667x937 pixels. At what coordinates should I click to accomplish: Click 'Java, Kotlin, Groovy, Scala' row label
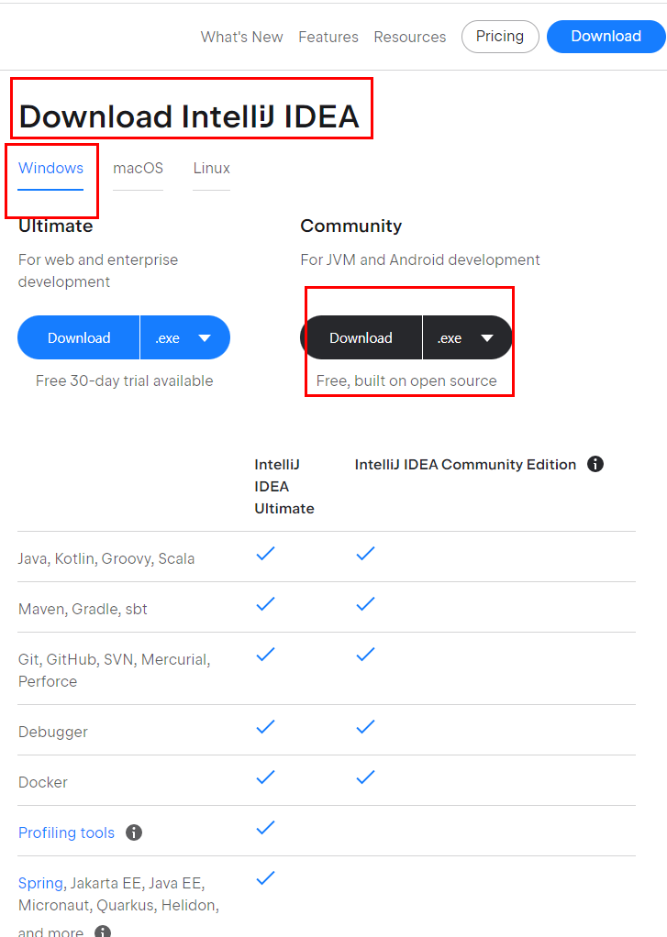click(x=106, y=558)
